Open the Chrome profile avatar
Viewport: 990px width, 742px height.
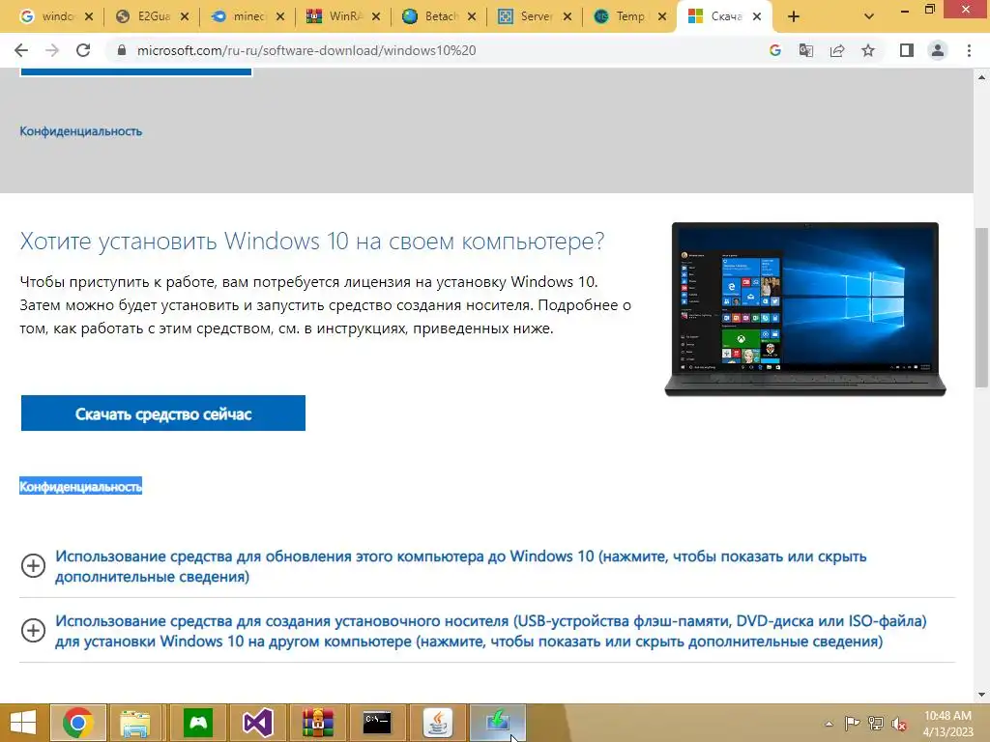[938, 50]
